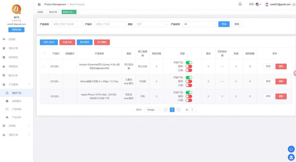This screenshot has width=296, height=162.
Task: Collapse sidebar using the hamburger menu icon
Action: (x=39, y=4)
